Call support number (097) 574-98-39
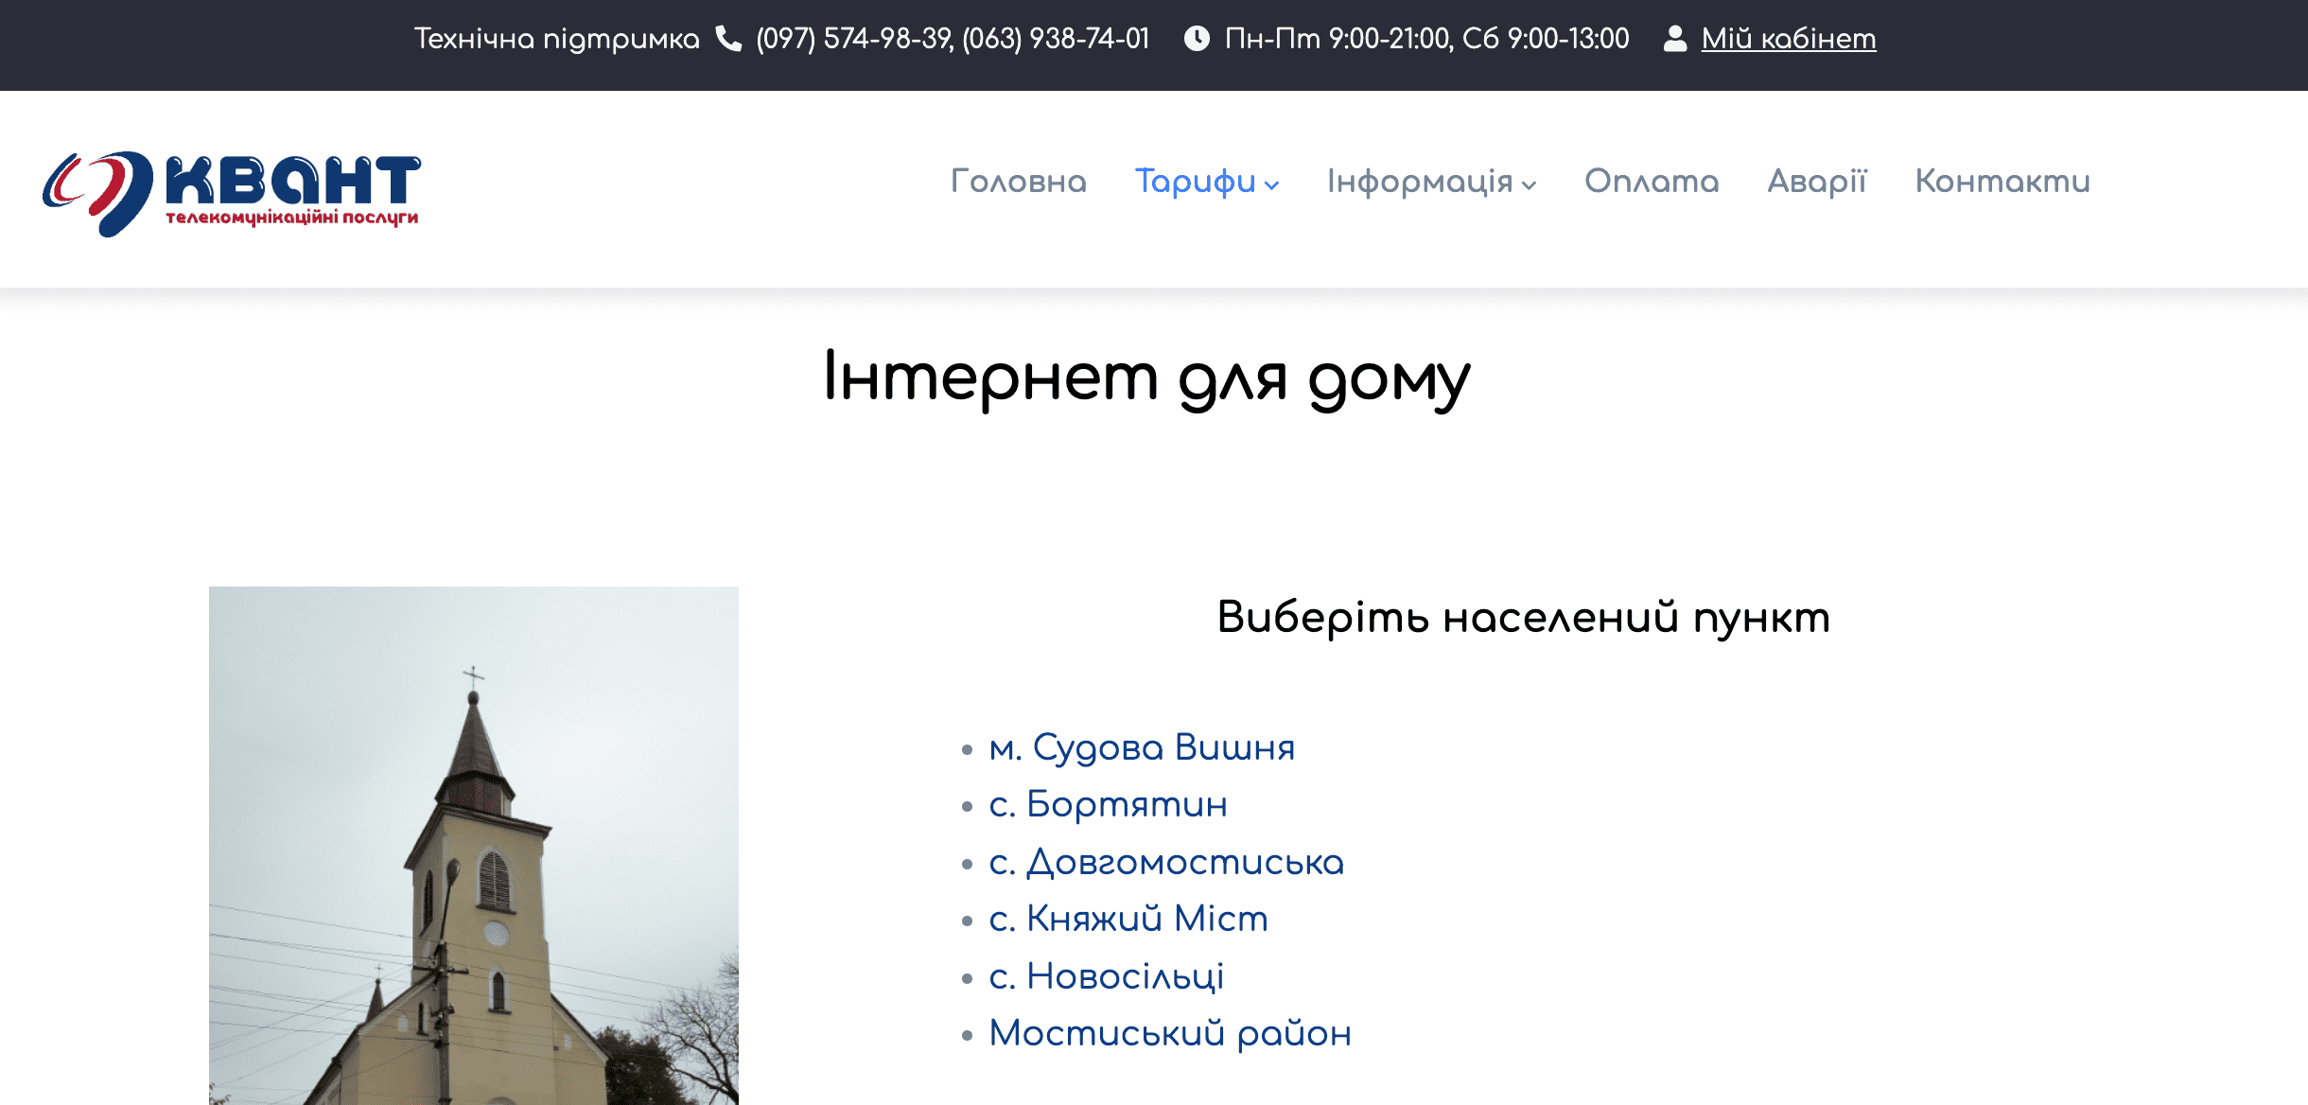 point(851,38)
